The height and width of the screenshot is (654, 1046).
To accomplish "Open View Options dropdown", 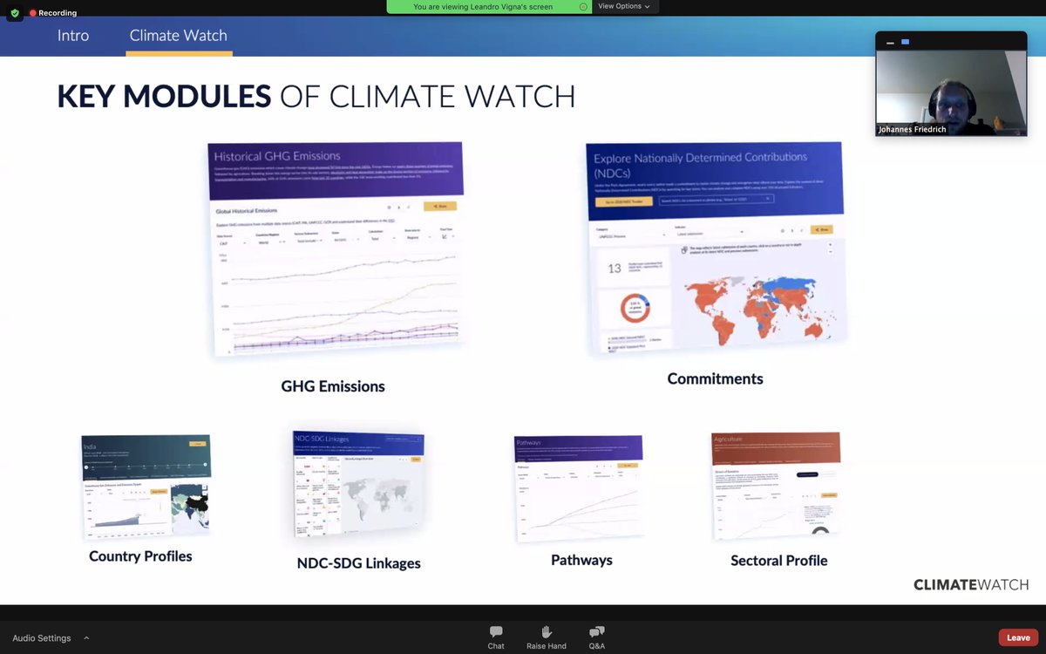I will [x=624, y=6].
